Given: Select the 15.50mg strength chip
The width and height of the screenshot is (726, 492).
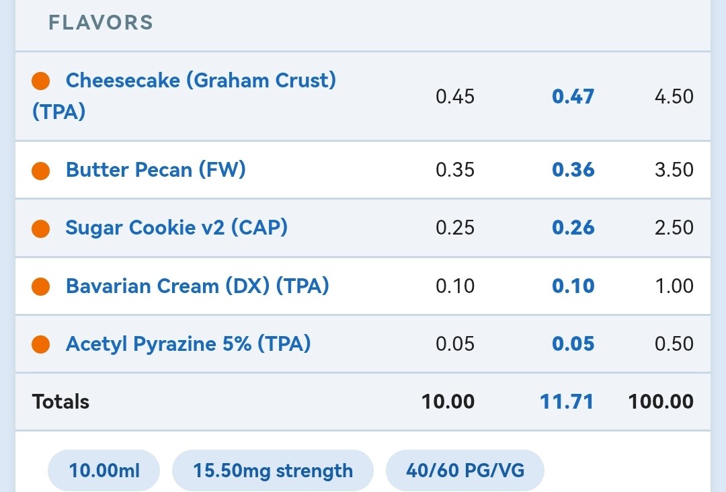Looking at the screenshot, I should point(273,470).
